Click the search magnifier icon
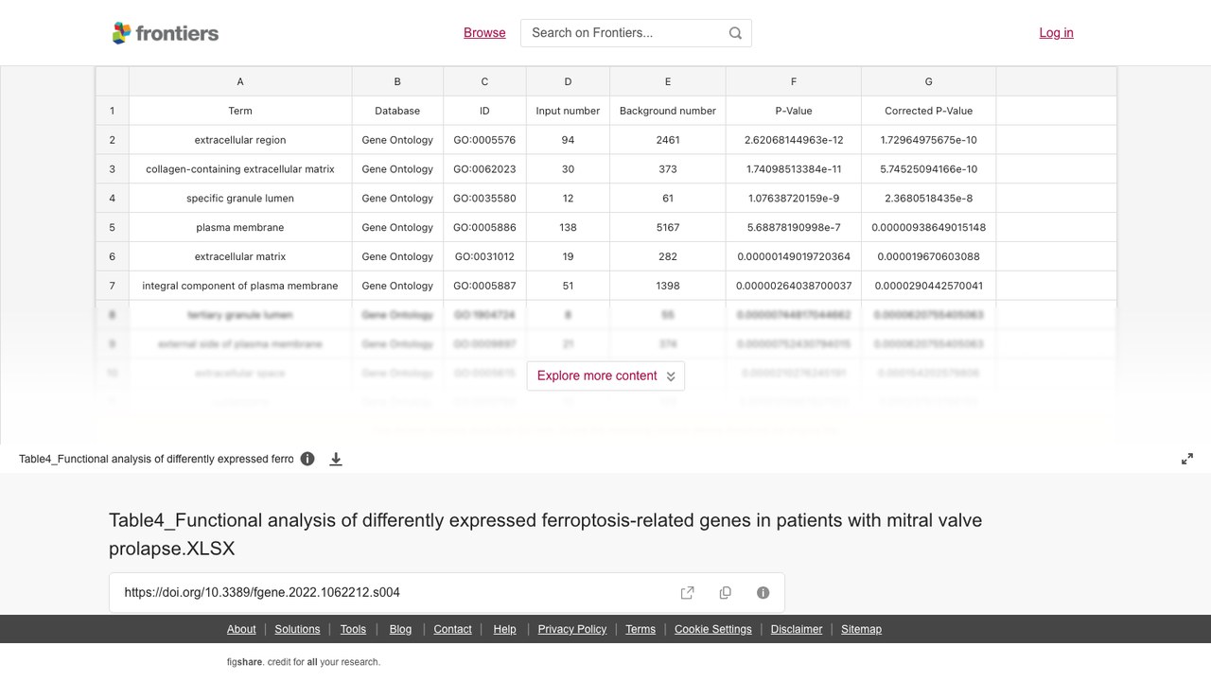The image size is (1211, 681). click(x=735, y=33)
